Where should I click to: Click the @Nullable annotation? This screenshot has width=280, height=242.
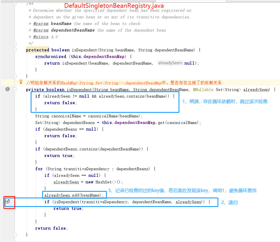[203, 90]
